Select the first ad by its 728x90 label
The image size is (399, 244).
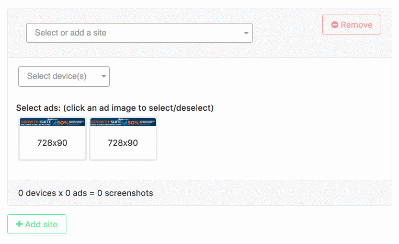tap(52, 143)
